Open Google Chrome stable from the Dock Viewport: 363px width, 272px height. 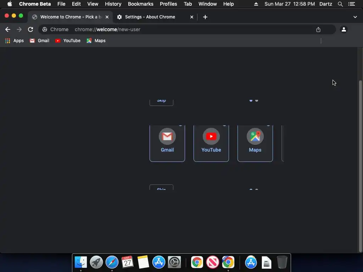pyautogui.click(x=197, y=262)
